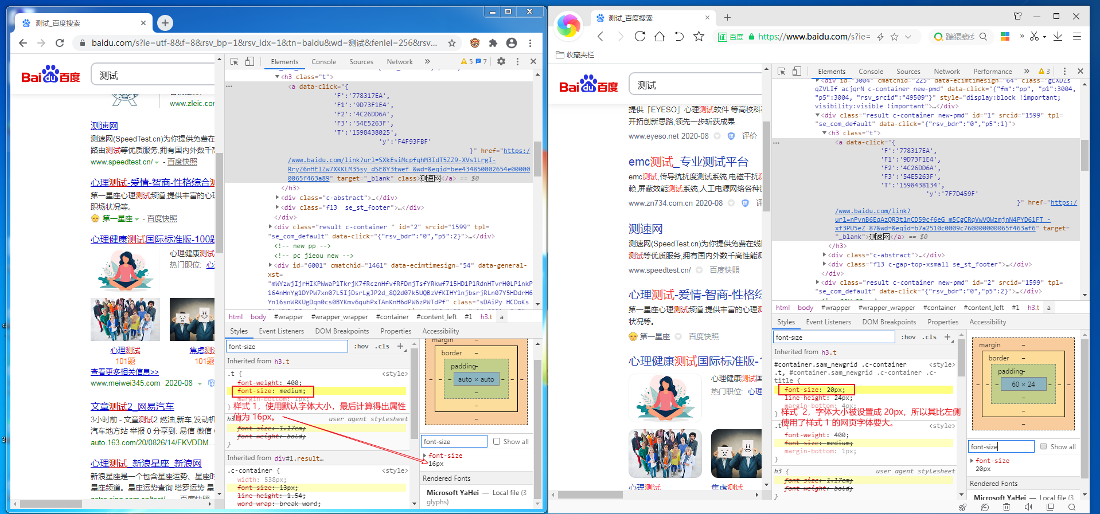Toggle :hov states in 360 Styles pane
This screenshot has height=514, width=1100.
pyautogui.click(x=908, y=337)
